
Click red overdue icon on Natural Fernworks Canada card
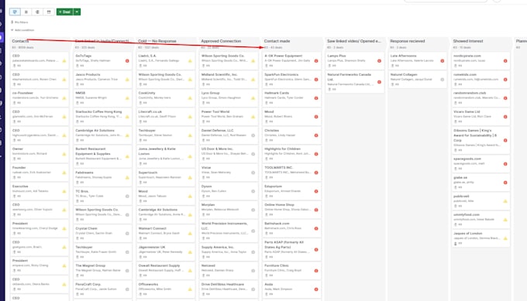pyautogui.click(x=379, y=82)
